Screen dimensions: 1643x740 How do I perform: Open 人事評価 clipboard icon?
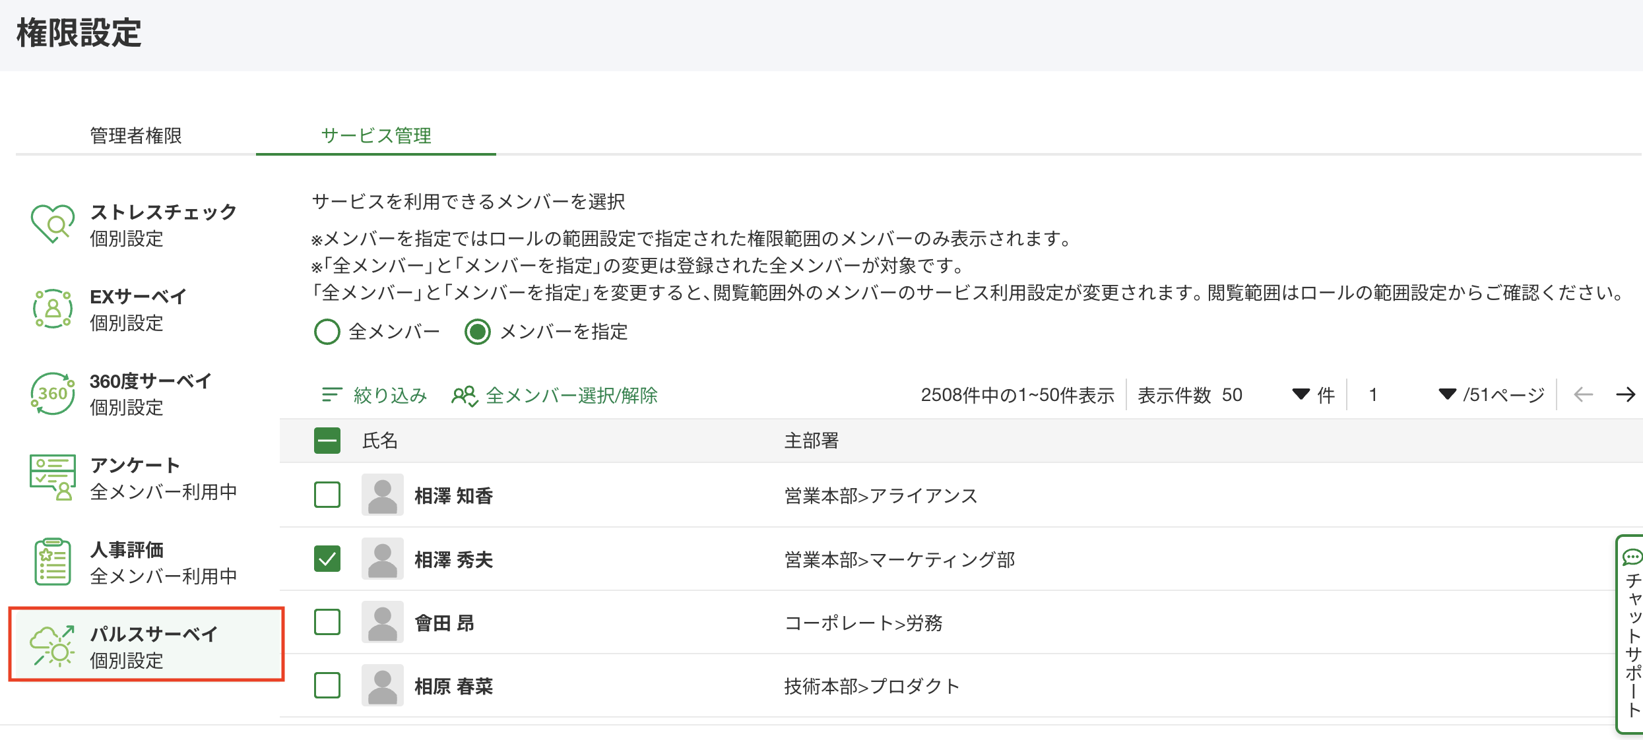[x=52, y=562]
